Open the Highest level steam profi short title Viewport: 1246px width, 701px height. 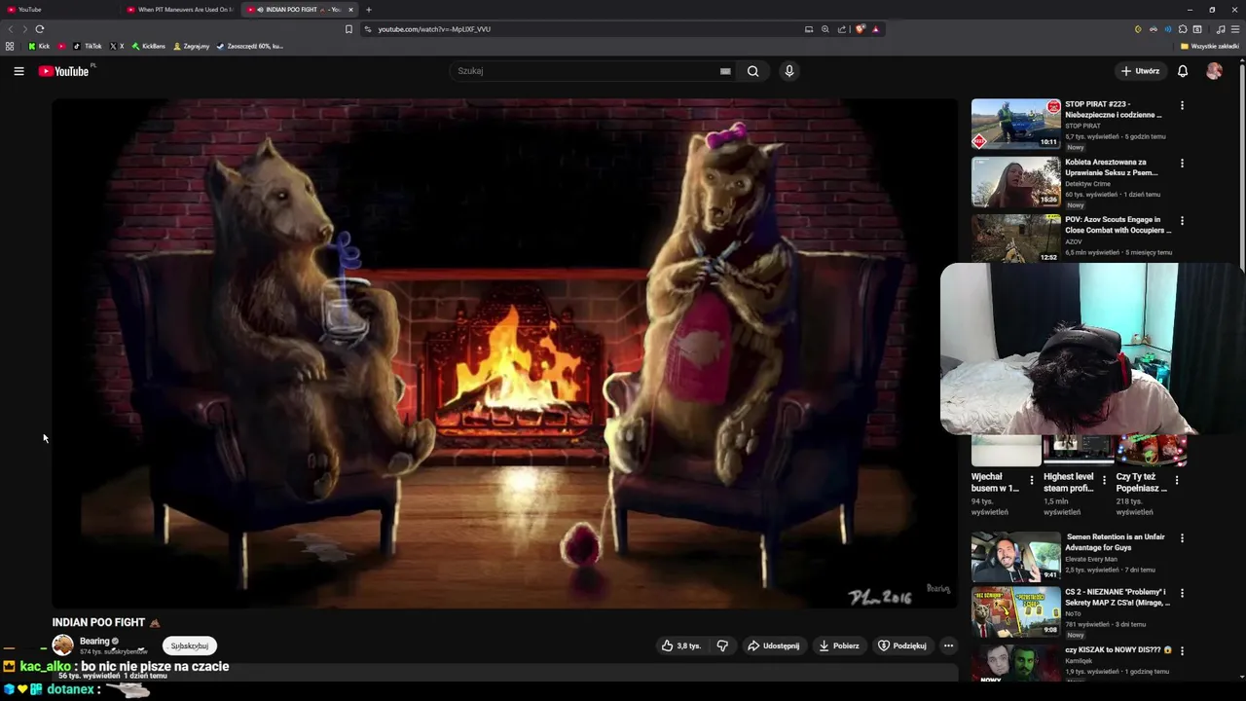pos(1069,483)
